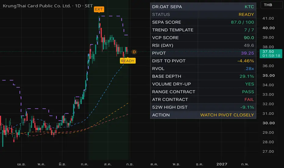Click the 40.00 price axis label
The width and height of the screenshot is (284, 168).
(268, 28)
